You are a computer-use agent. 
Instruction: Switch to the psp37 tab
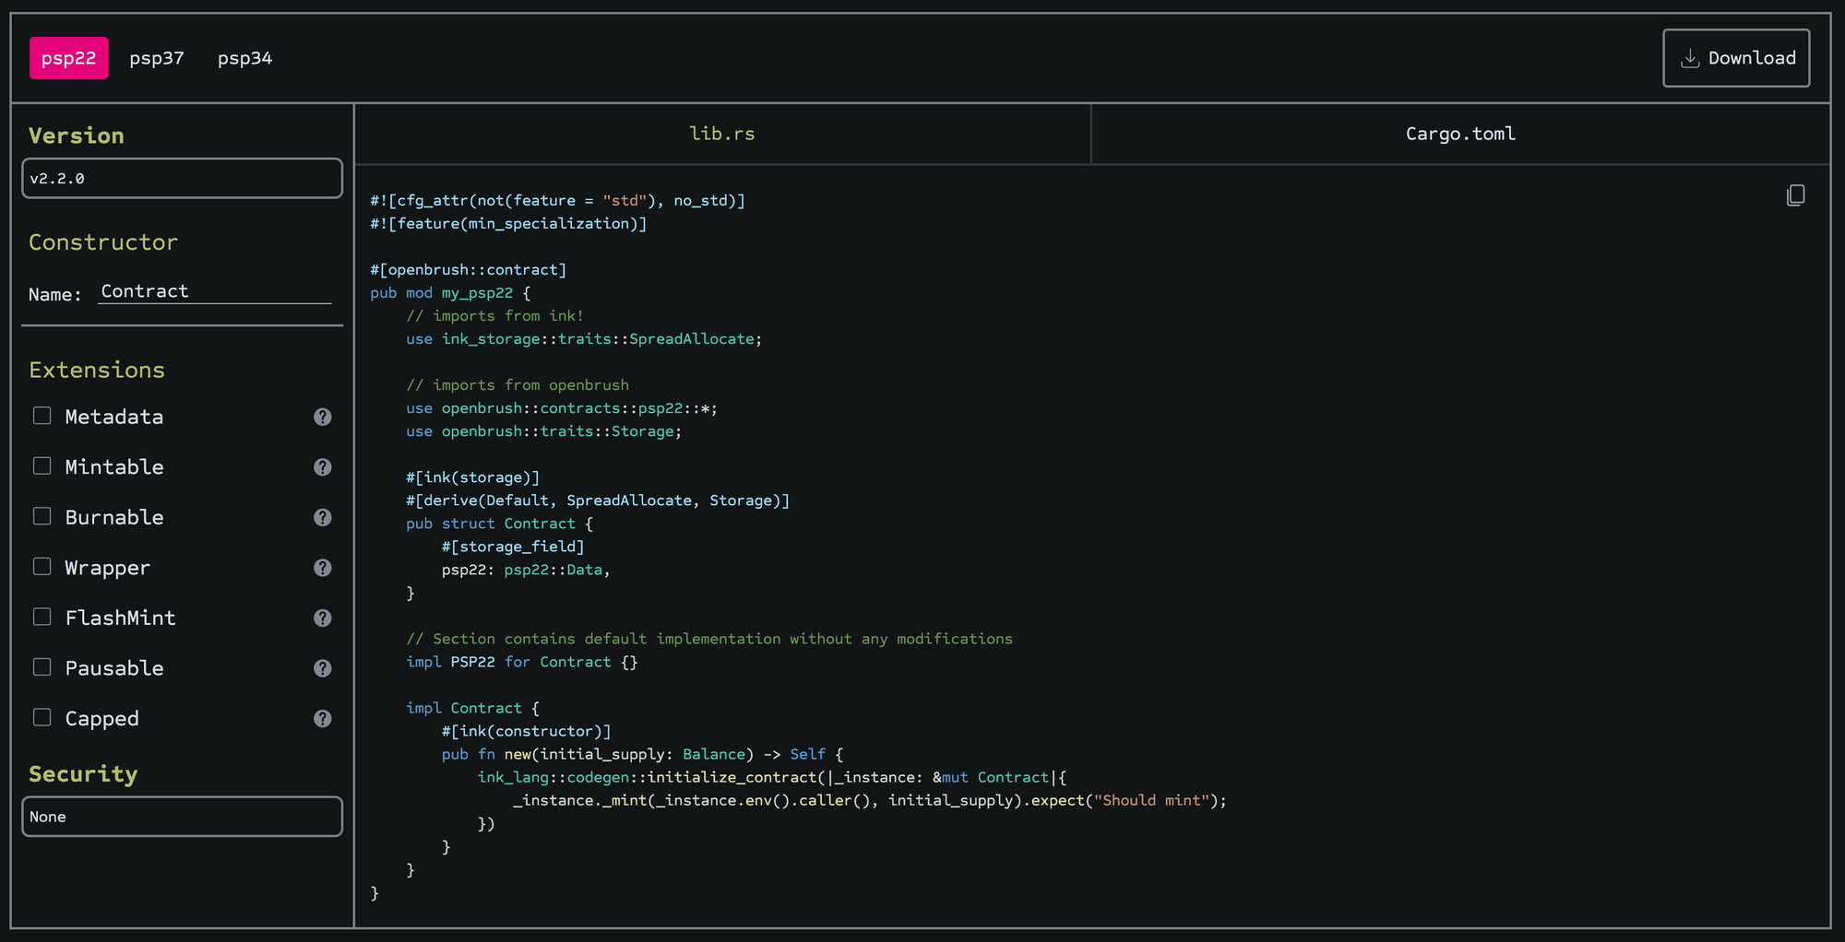coord(157,58)
